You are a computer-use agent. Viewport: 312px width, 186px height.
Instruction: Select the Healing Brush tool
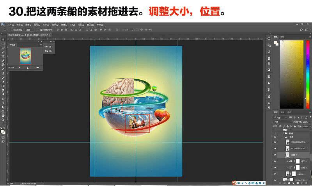3,65
